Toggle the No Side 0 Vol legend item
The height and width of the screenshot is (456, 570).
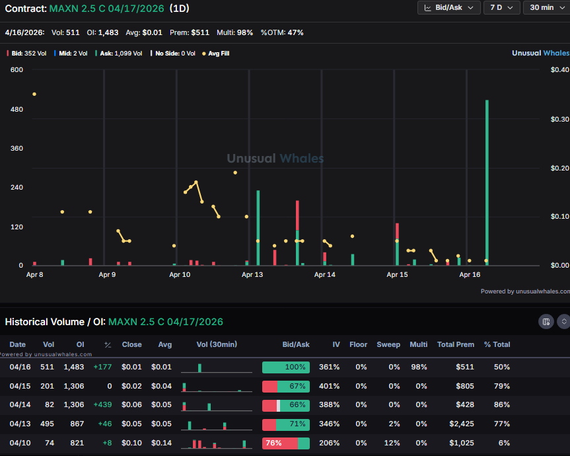pyautogui.click(x=173, y=54)
